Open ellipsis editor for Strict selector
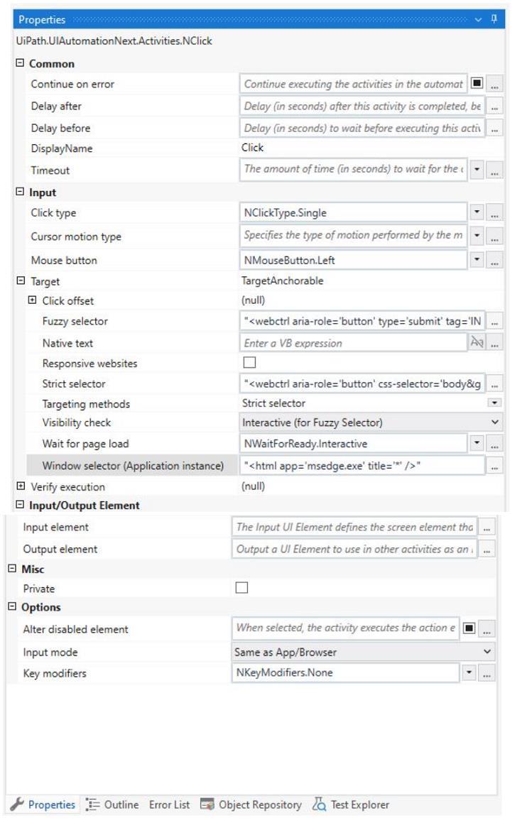The image size is (532, 835). (495, 384)
